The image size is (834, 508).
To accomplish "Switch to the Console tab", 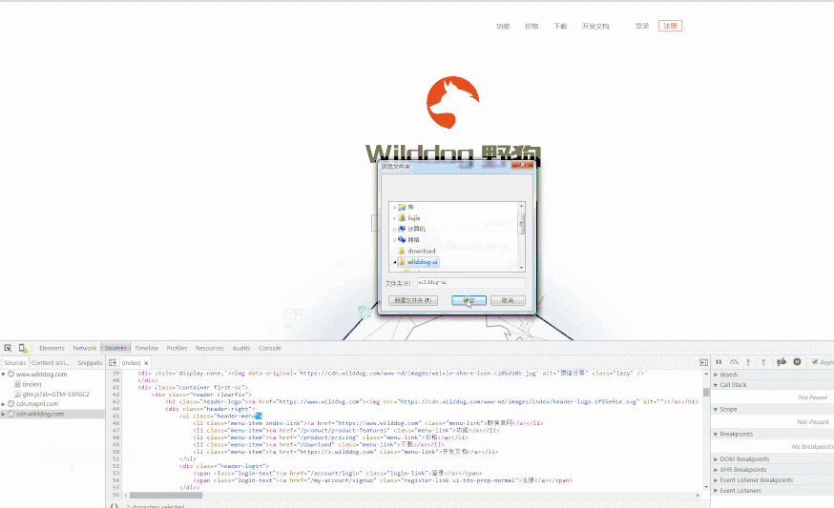I will coord(270,348).
